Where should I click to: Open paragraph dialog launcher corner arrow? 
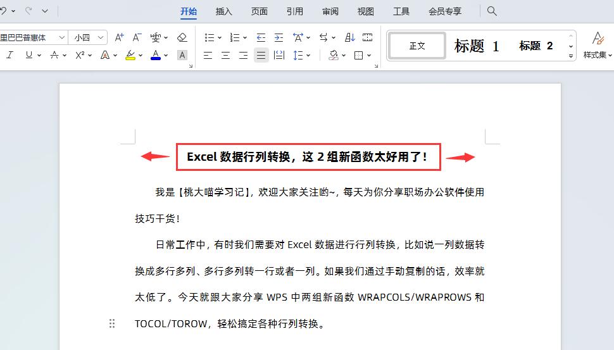coord(376,66)
